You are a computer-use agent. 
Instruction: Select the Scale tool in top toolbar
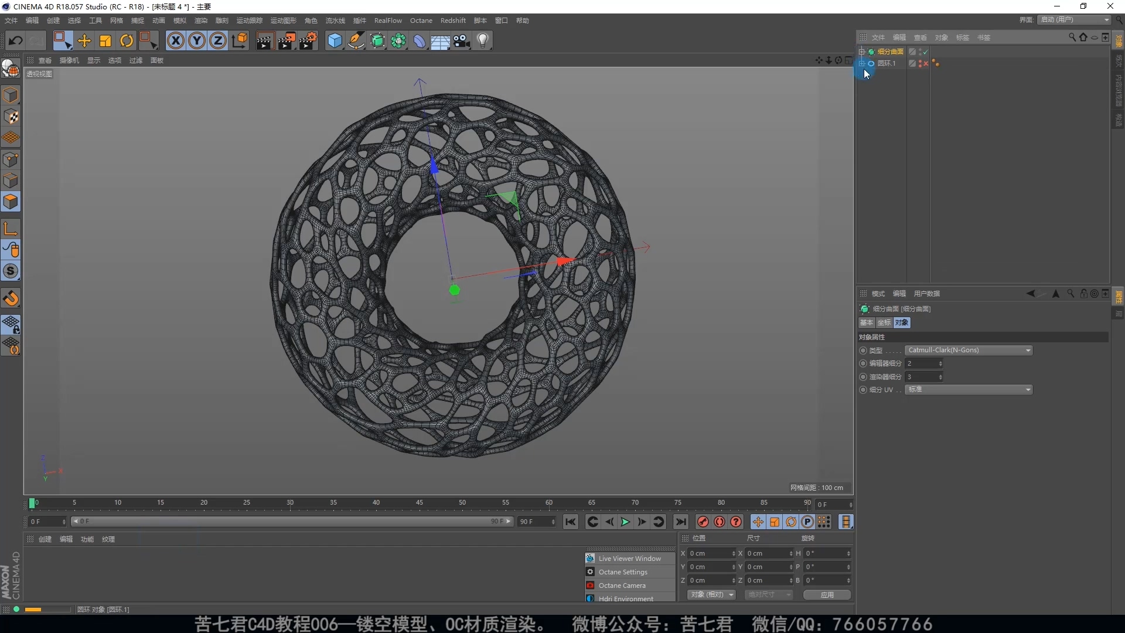click(x=105, y=40)
